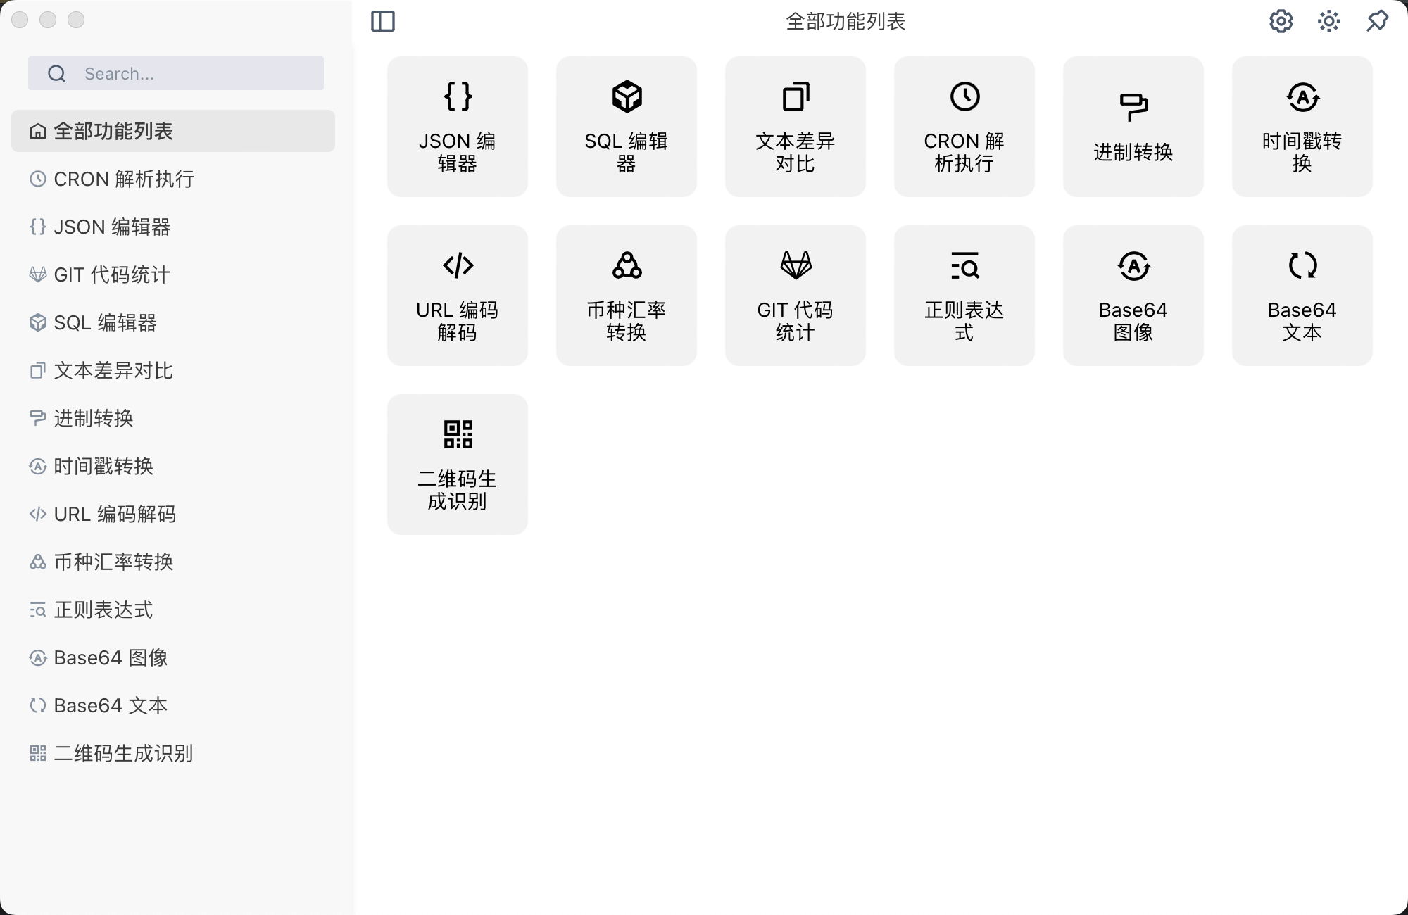Screen dimensions: 1408x915
Task: Select the 时间戳转换 card
Action: 1302,127
